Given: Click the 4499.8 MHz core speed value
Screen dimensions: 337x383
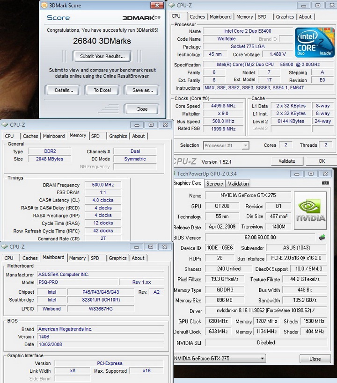Looking at the screenshot, I should pos(223,106).
